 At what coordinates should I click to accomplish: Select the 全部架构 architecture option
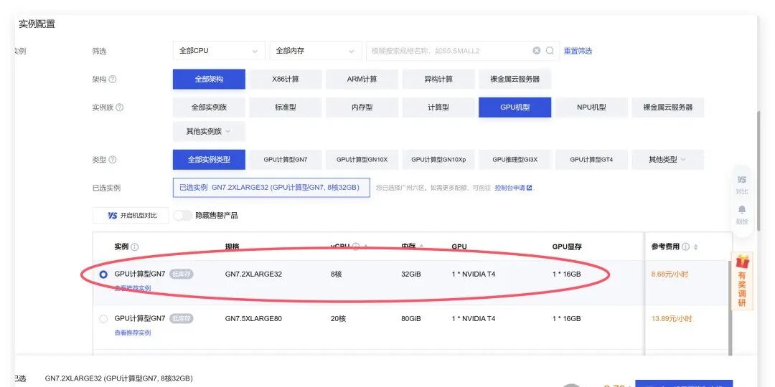point(209,80)
